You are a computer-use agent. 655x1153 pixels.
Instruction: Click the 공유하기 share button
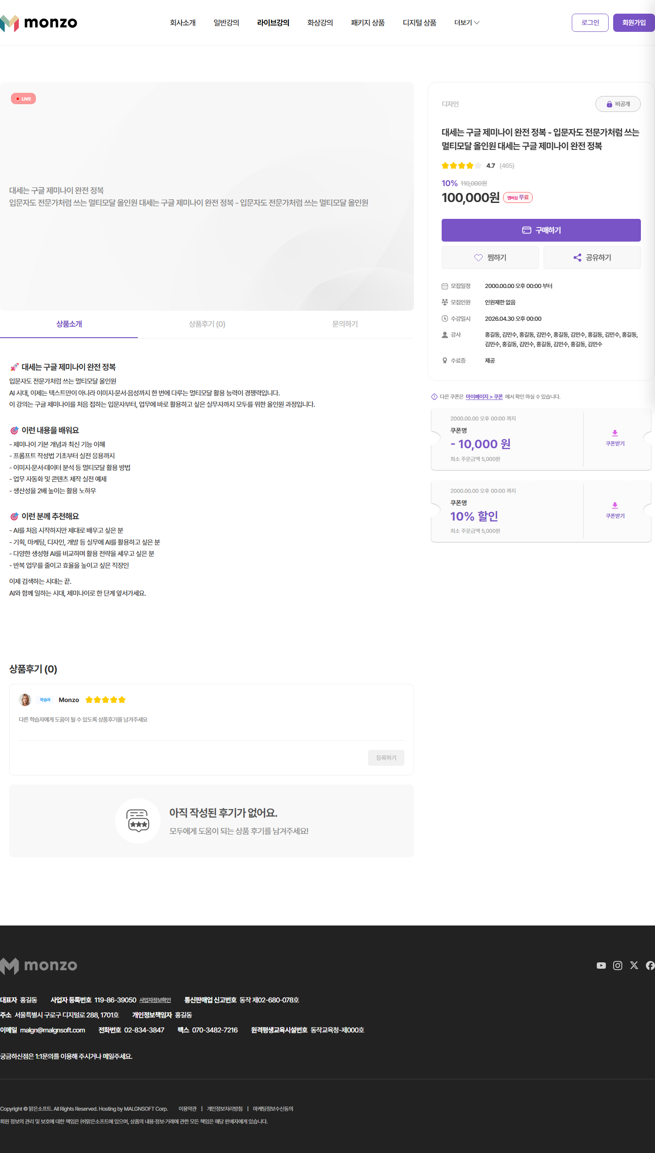[x=592, y=258]
